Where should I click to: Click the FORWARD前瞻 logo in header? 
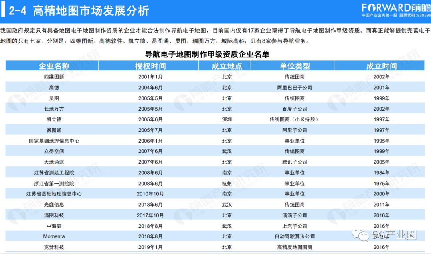[396, 8]
